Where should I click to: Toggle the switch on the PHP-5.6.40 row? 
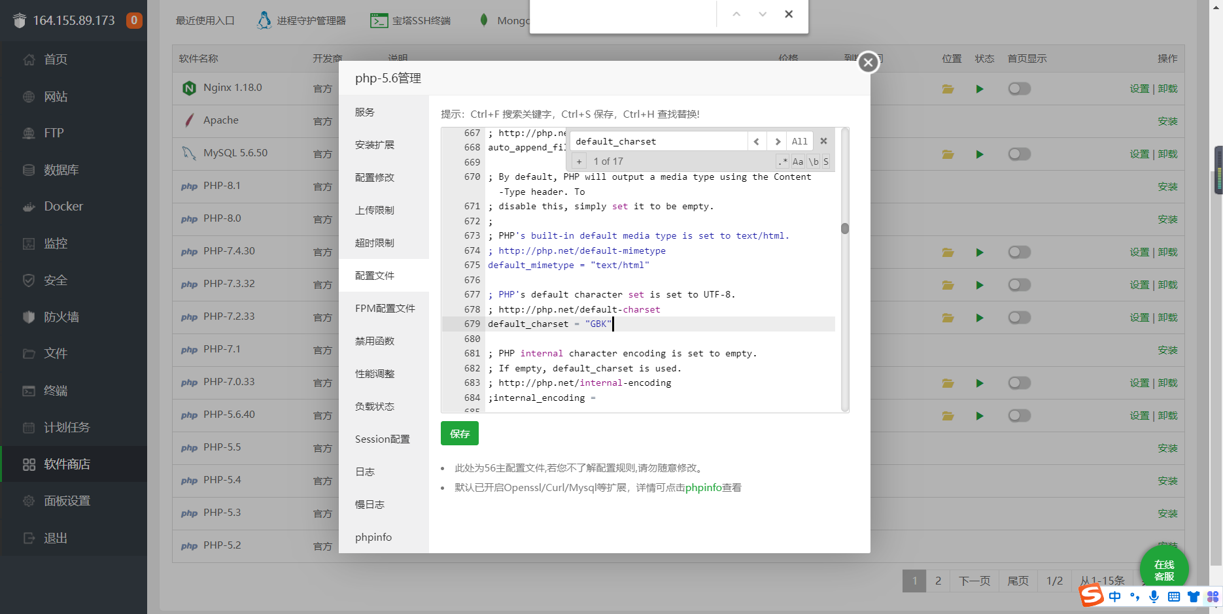click(1019, 415)
